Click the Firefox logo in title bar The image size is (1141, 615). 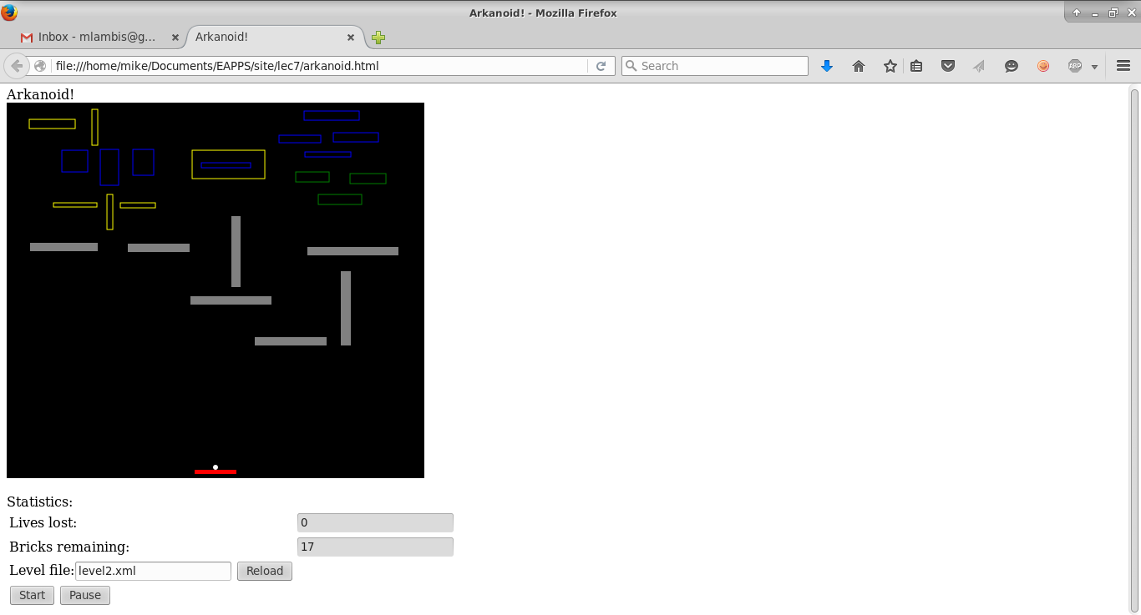[9, 13]
